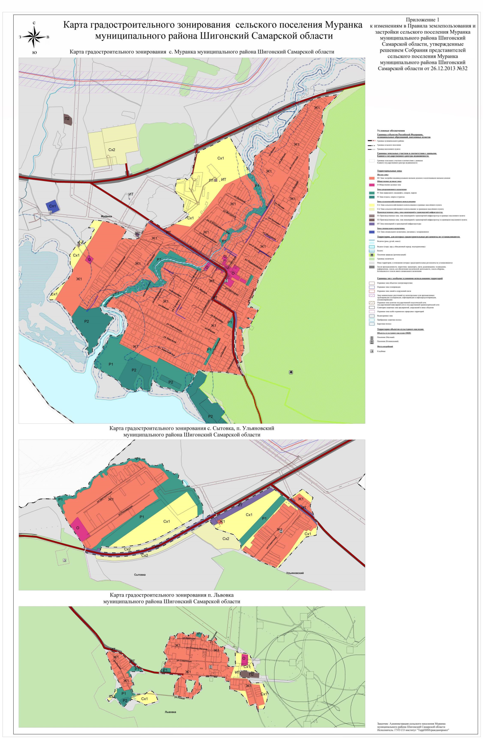This screenshot has height=753, width=483.
Task: Click the cemetery marker below the Сп1 zone
Action: pyautogui.click(x=50, y=212)
